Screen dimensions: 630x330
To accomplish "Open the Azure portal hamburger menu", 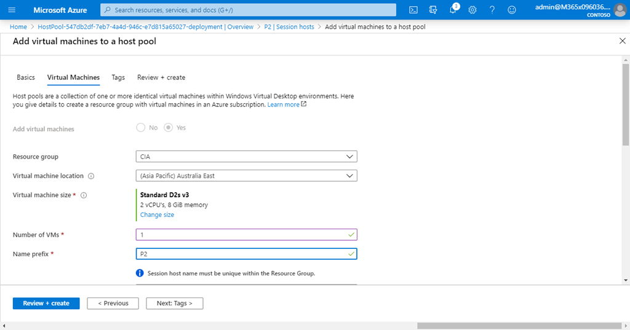I will 12,10.
